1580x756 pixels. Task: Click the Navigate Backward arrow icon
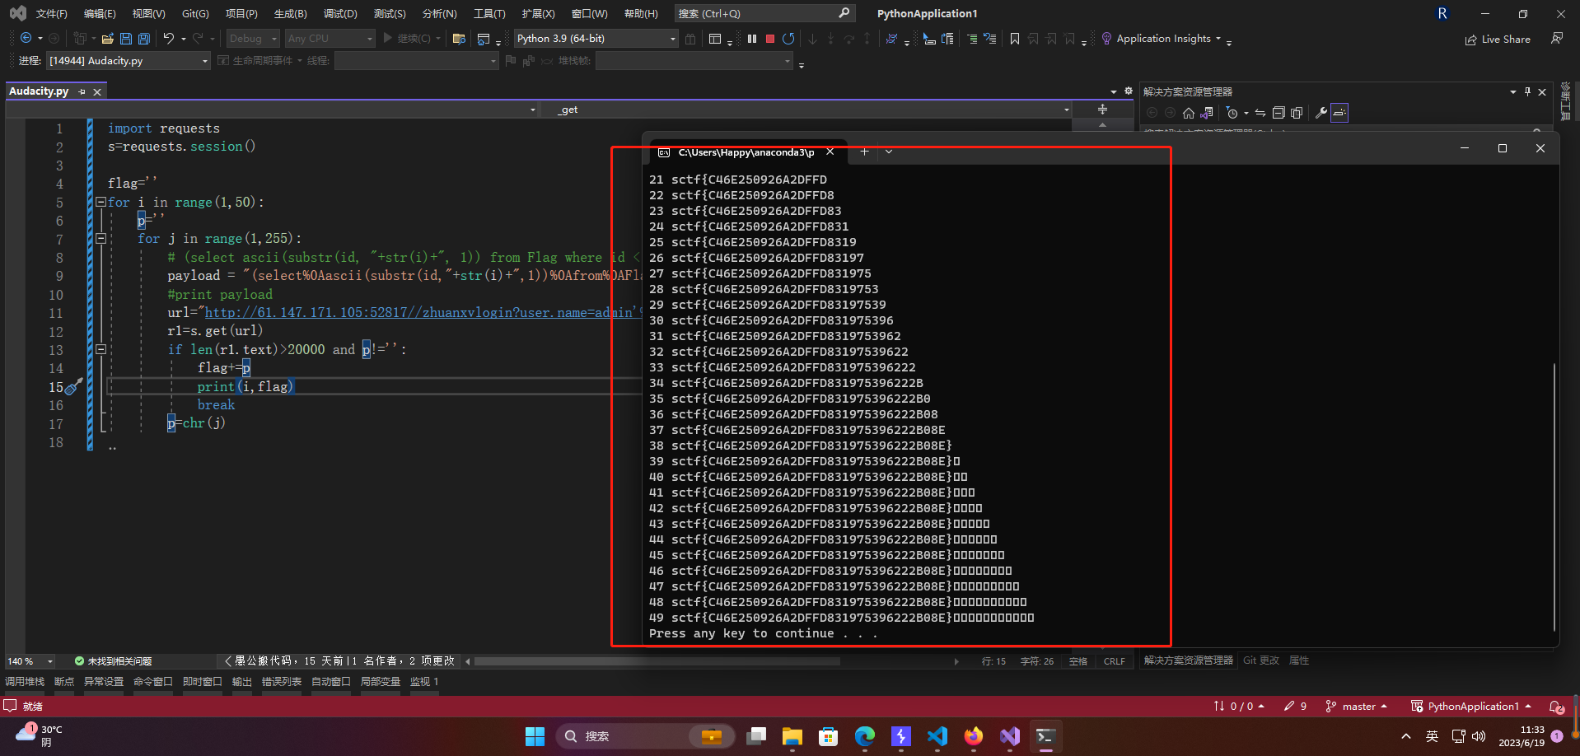coord(26,39)
